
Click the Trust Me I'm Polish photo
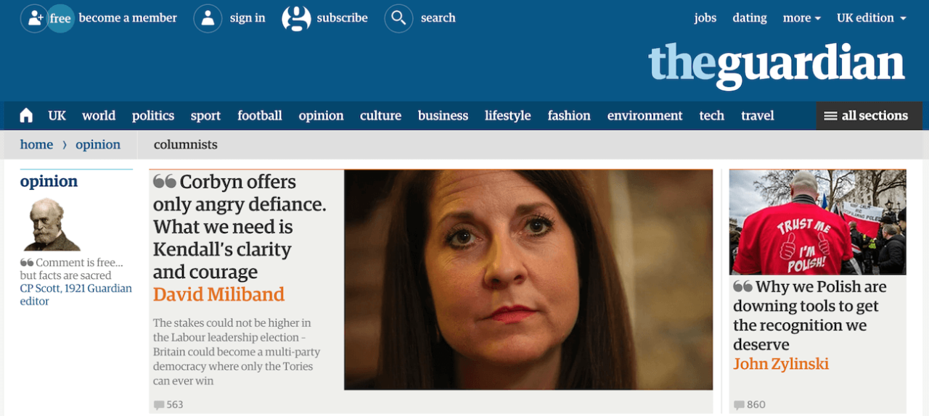[x=818, y=222]
